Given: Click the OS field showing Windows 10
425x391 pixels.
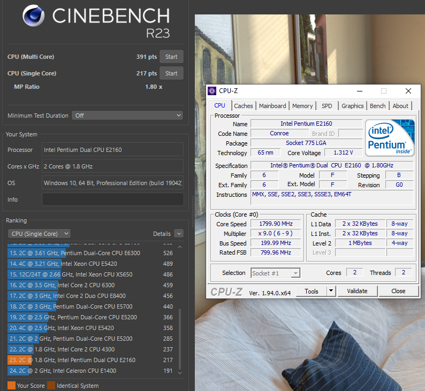Looking at the screenshot, I should (x=113, y=183).
